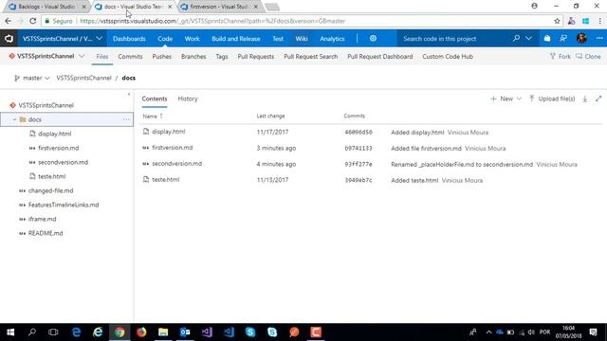Open the Work hub
The height and width of the screenshot is (341, 607).
192,39
